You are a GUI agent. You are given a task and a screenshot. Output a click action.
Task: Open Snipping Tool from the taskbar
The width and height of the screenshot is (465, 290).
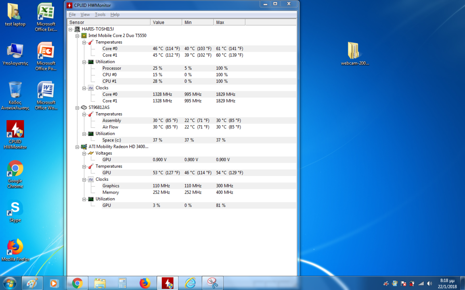coord(213,283)
